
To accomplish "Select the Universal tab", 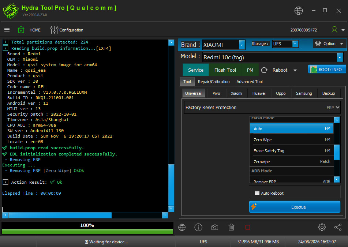I will point(193,93).
